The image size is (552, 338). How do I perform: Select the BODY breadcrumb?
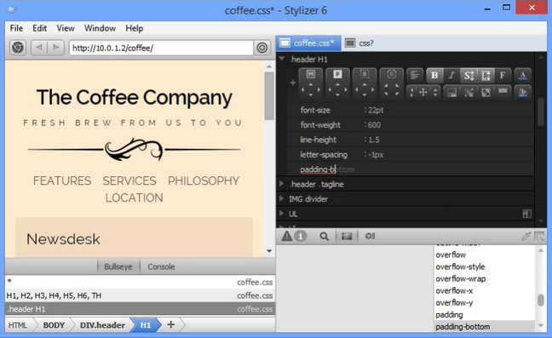[x=54, y=325]
